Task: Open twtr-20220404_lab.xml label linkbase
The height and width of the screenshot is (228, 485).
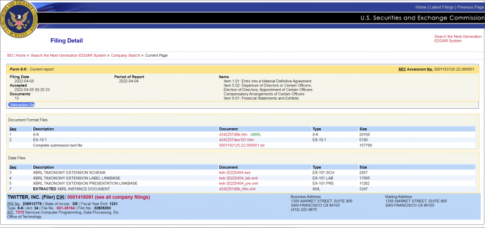Action: [x=238, y=178]
